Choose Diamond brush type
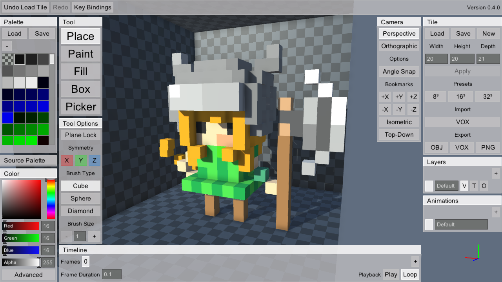The image size is (502, 282). [80, 211]
